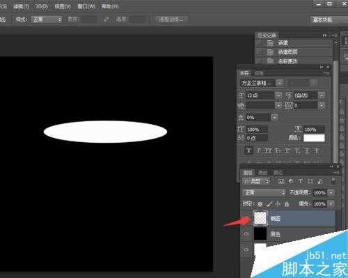
Task: Open the 视图(V) menu
Action: tap(63, 6)
